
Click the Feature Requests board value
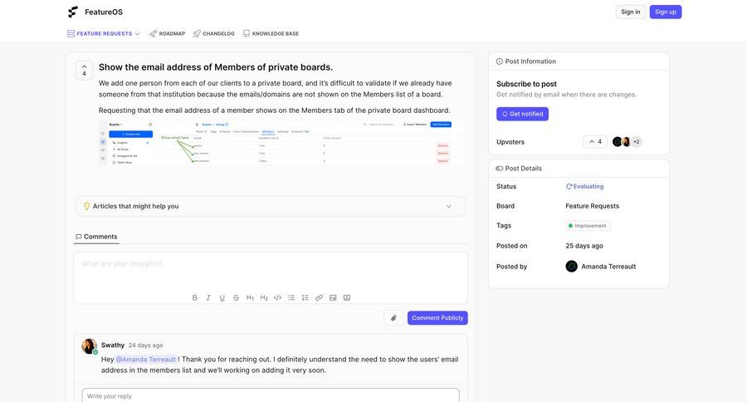click(592, 206)
